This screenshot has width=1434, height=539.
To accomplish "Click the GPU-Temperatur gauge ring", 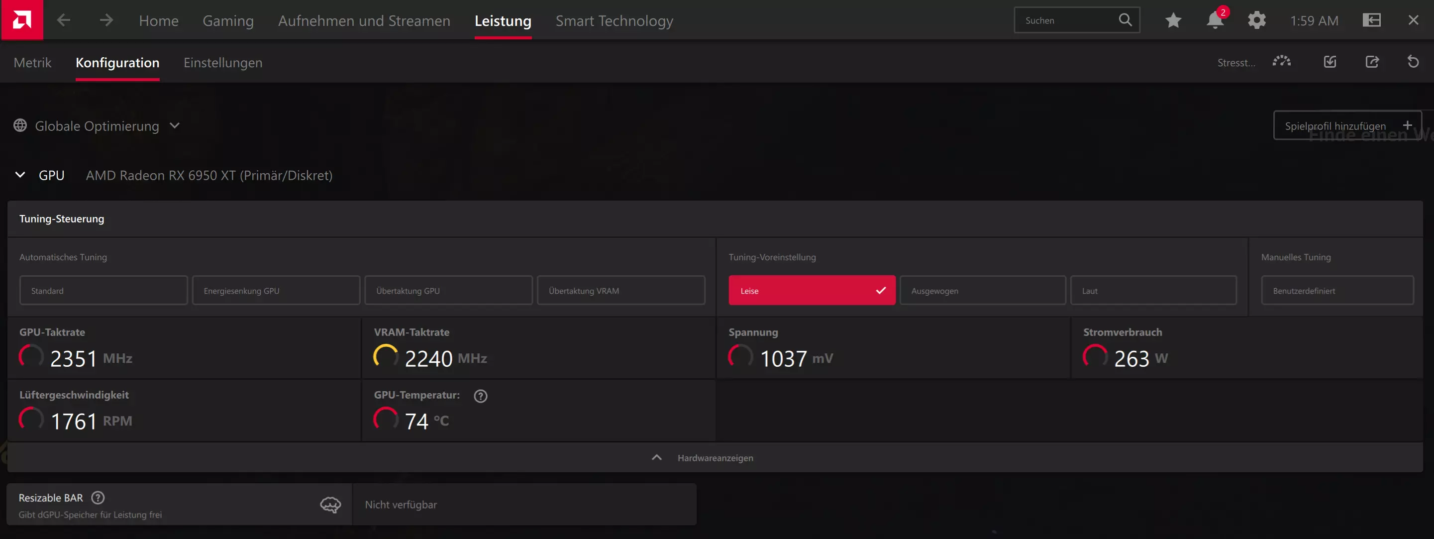I will click(386, 419).
